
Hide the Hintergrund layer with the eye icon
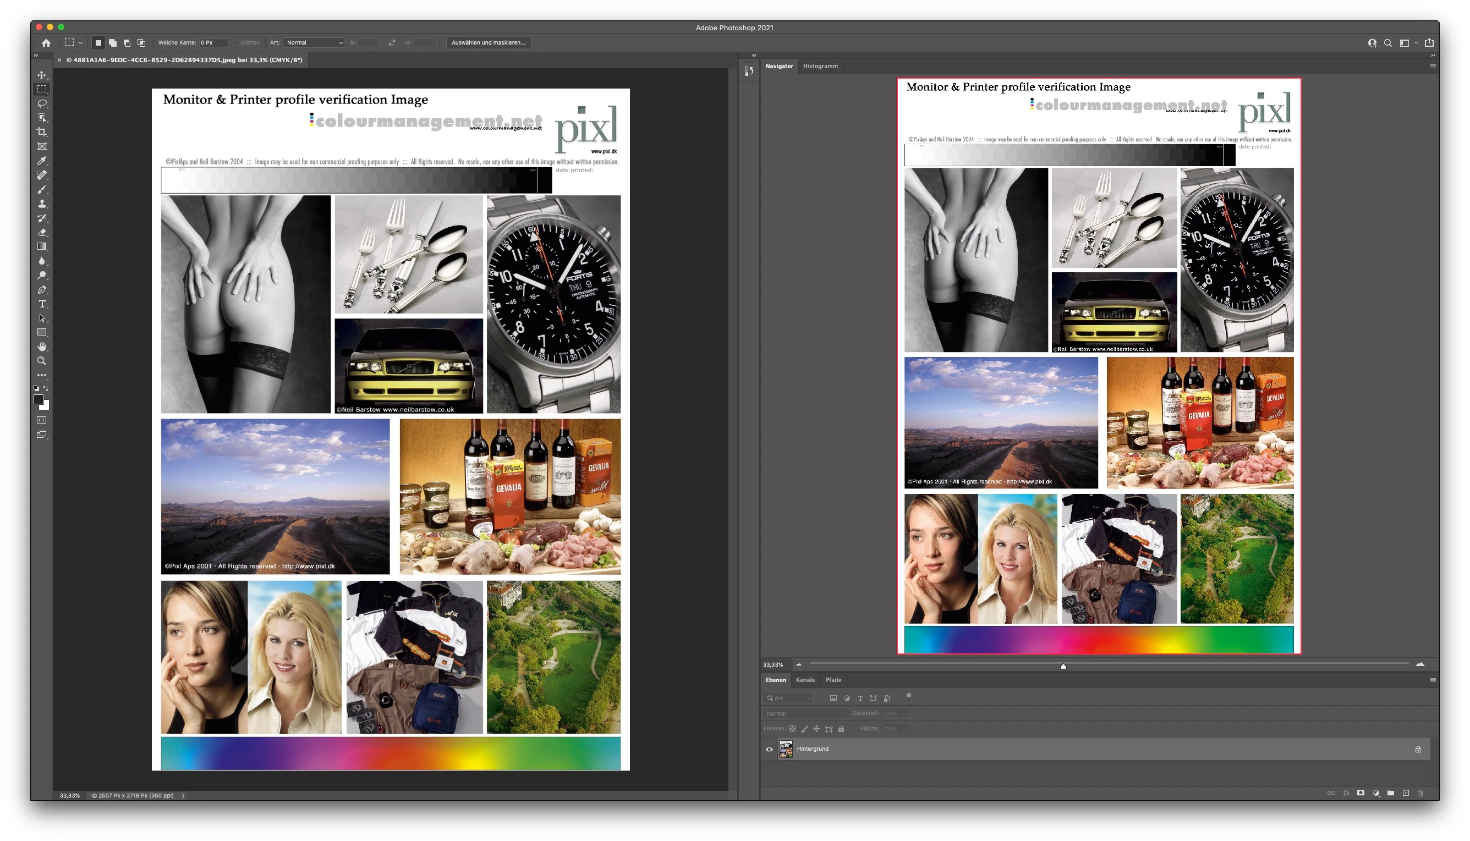[x=769, y=749]
